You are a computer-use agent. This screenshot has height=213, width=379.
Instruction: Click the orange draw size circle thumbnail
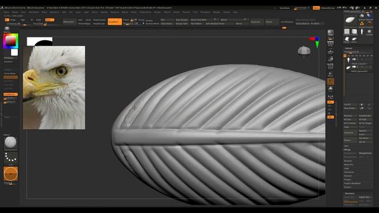point(11,173)
